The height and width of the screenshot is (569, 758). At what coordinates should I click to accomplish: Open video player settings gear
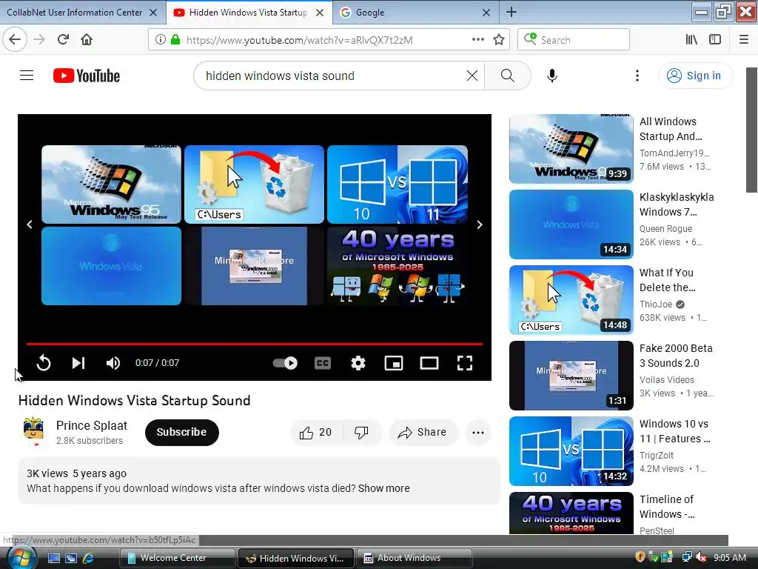(x=358, y=363)
